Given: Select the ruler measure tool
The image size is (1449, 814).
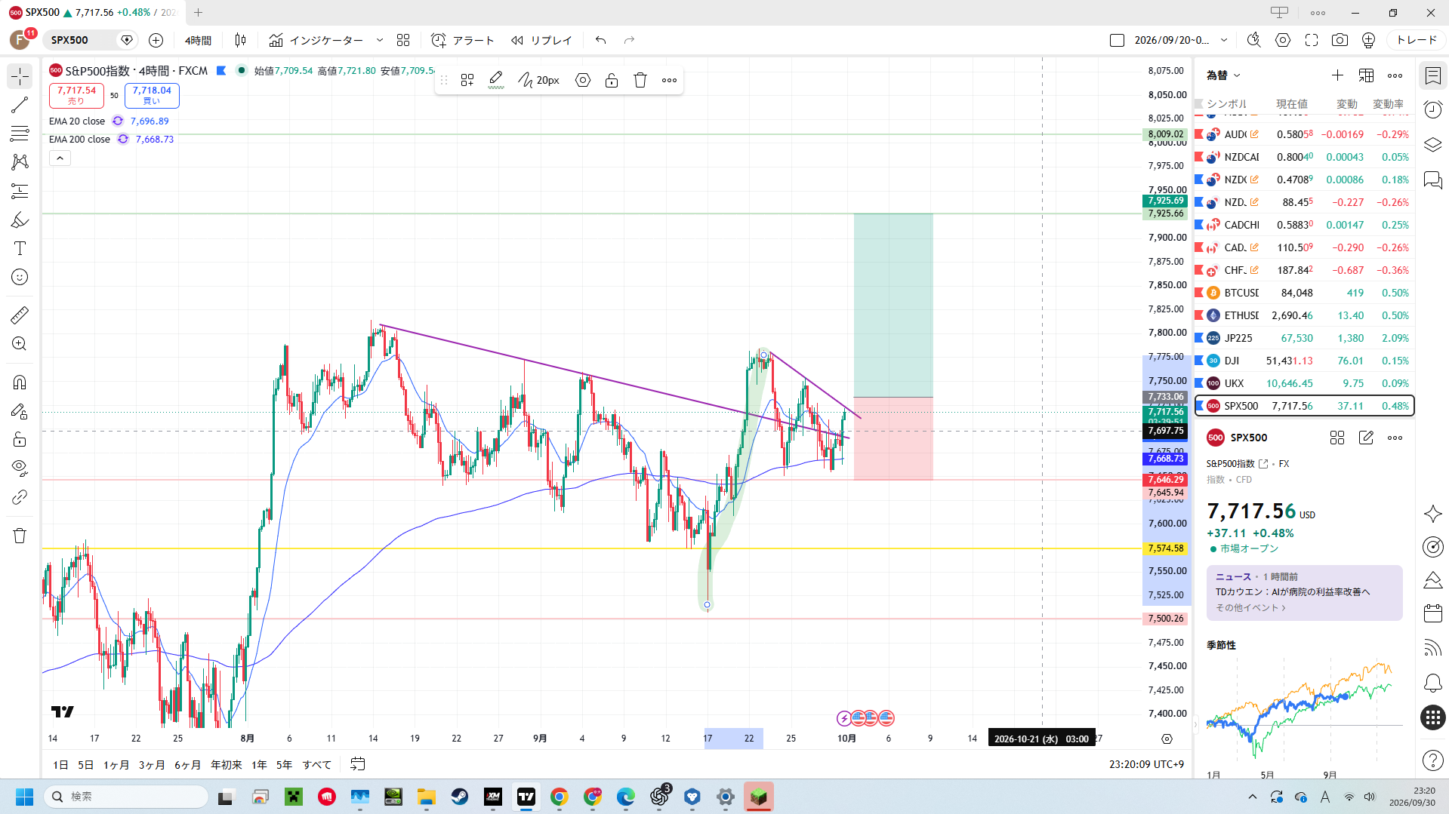Looking at the screenshot, I should [x=20, y=315].
